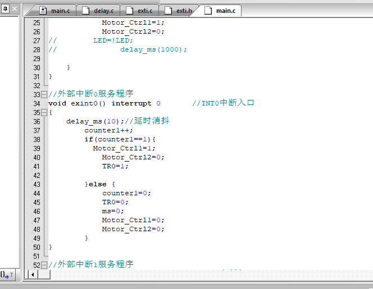Click 'TR0=0;' on line 45
The width and height of the screenshot is (373, 289).
point(115,202)
